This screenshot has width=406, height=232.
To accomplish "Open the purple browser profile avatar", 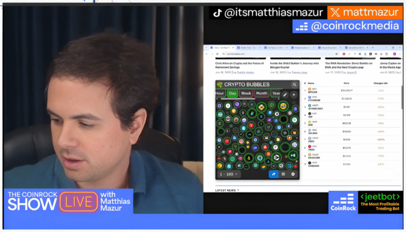I will click(x=394, y=54).
